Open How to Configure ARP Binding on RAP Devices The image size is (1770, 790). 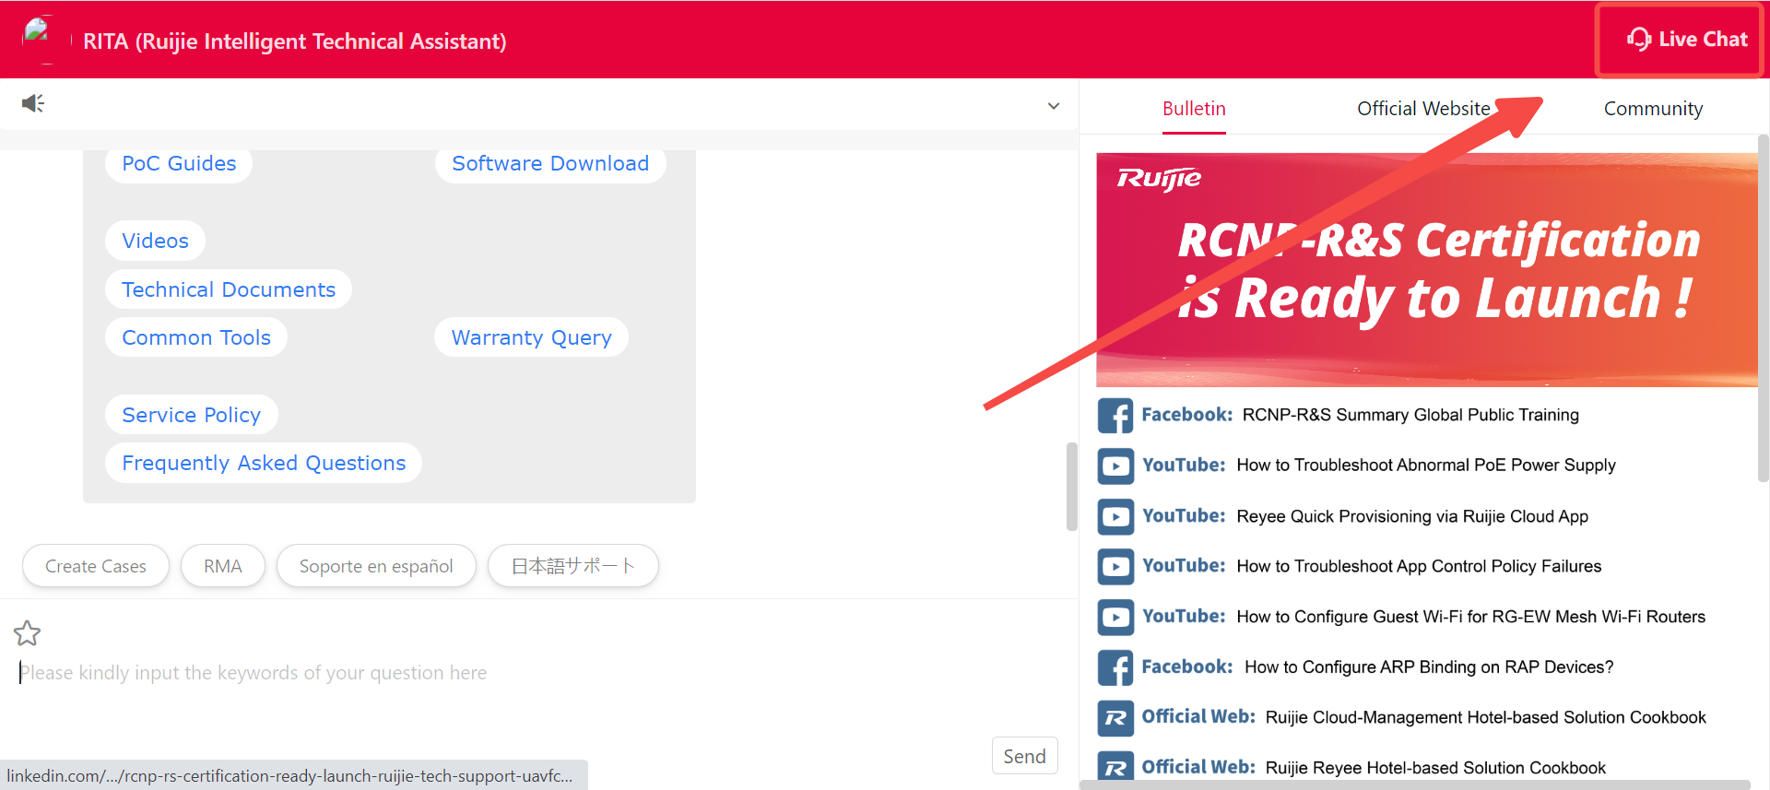tap(1429, 667)
